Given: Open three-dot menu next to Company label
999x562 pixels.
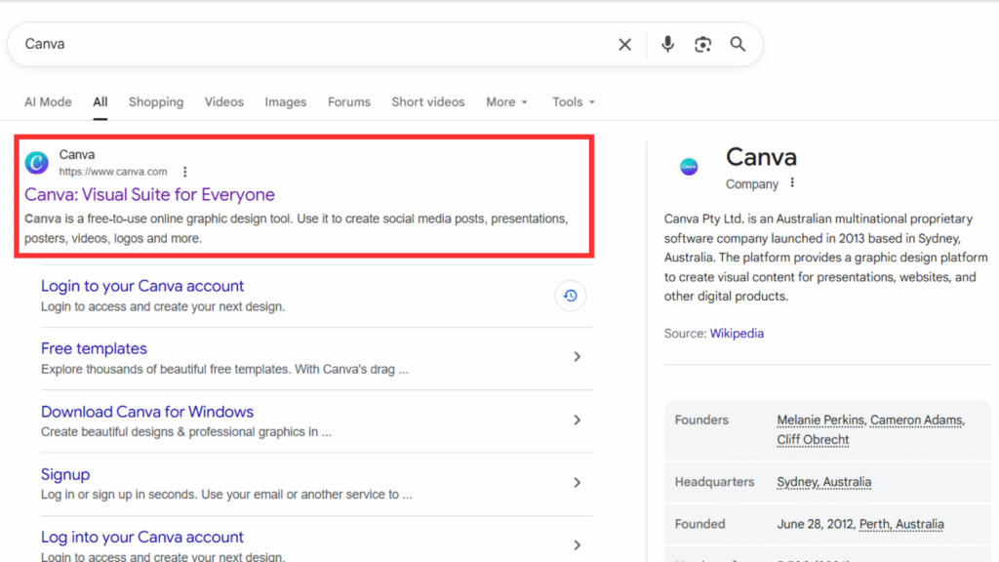Looking at the screenshot, I should (792, 183).
